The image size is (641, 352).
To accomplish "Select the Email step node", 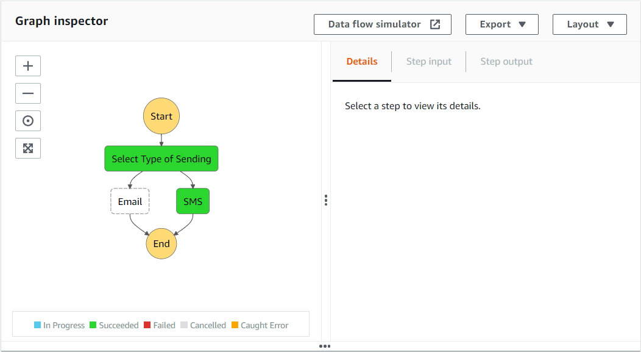I will pos(130,201).
